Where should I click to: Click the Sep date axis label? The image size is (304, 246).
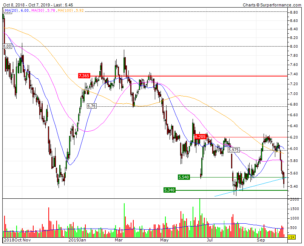pyautogui.click(x=261, y=240)
